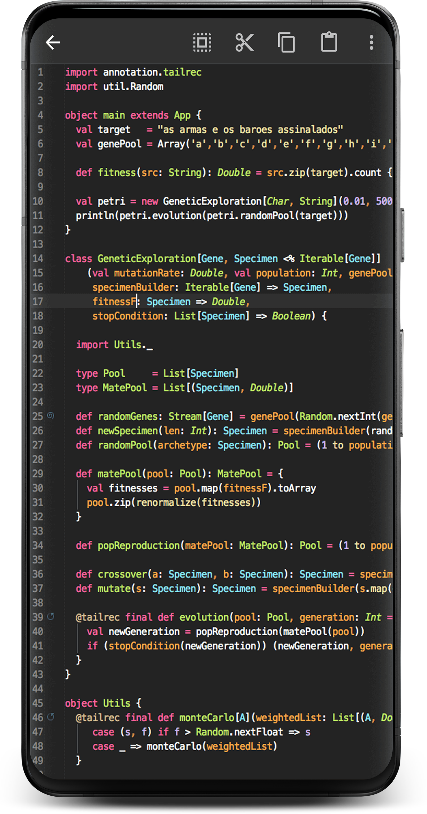Screen dimensions: 427x814
Task: Click 'newSpecimen' function on line 26
Action: coord(128,431)
